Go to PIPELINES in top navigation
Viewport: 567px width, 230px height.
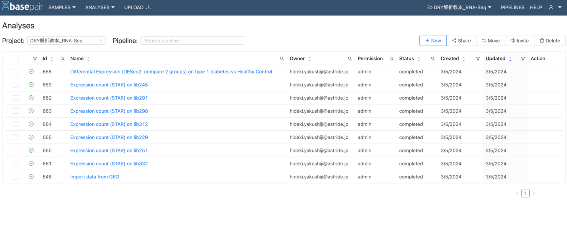(x=512, y=7)
